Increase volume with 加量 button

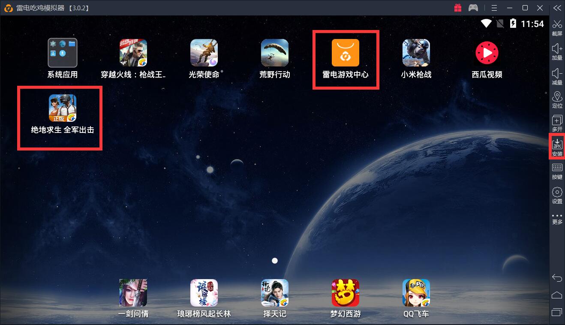557,51
